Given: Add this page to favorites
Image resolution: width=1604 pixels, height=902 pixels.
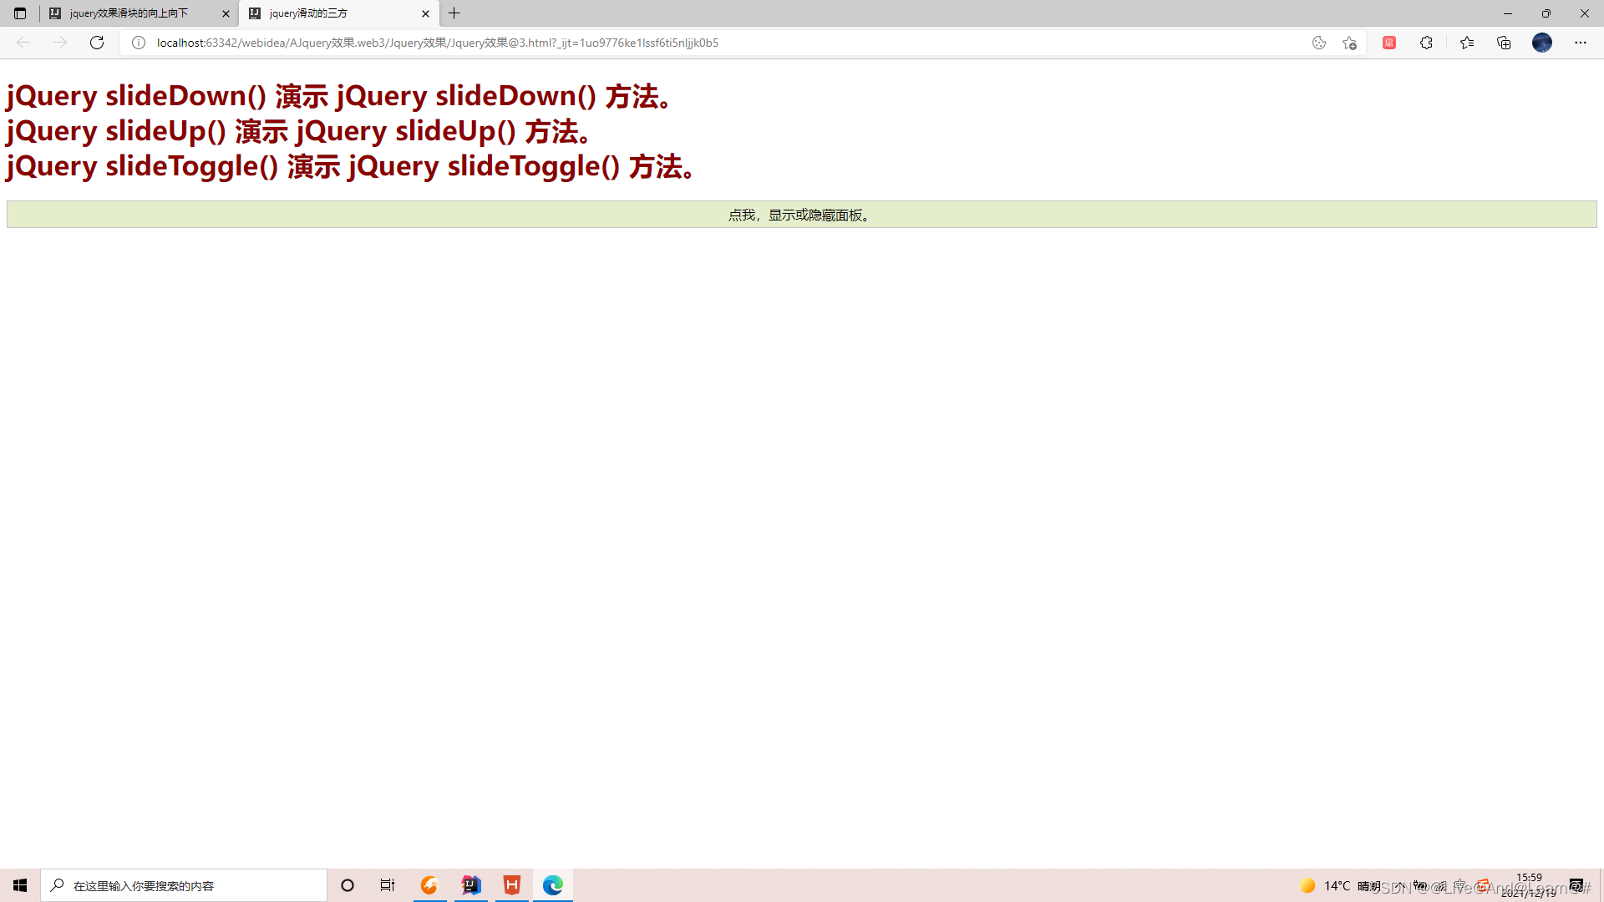Looking at the screenshot, I should point(1349,43).
